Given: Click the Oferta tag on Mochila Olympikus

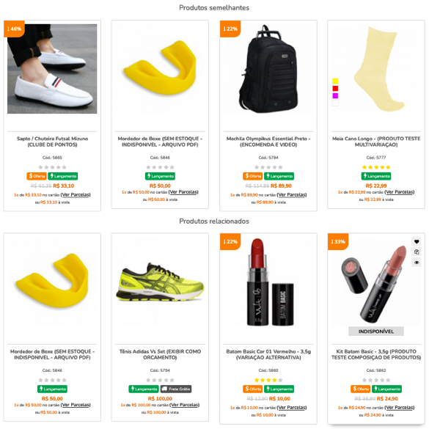Looking at the screenshot, I should point(252,176).
